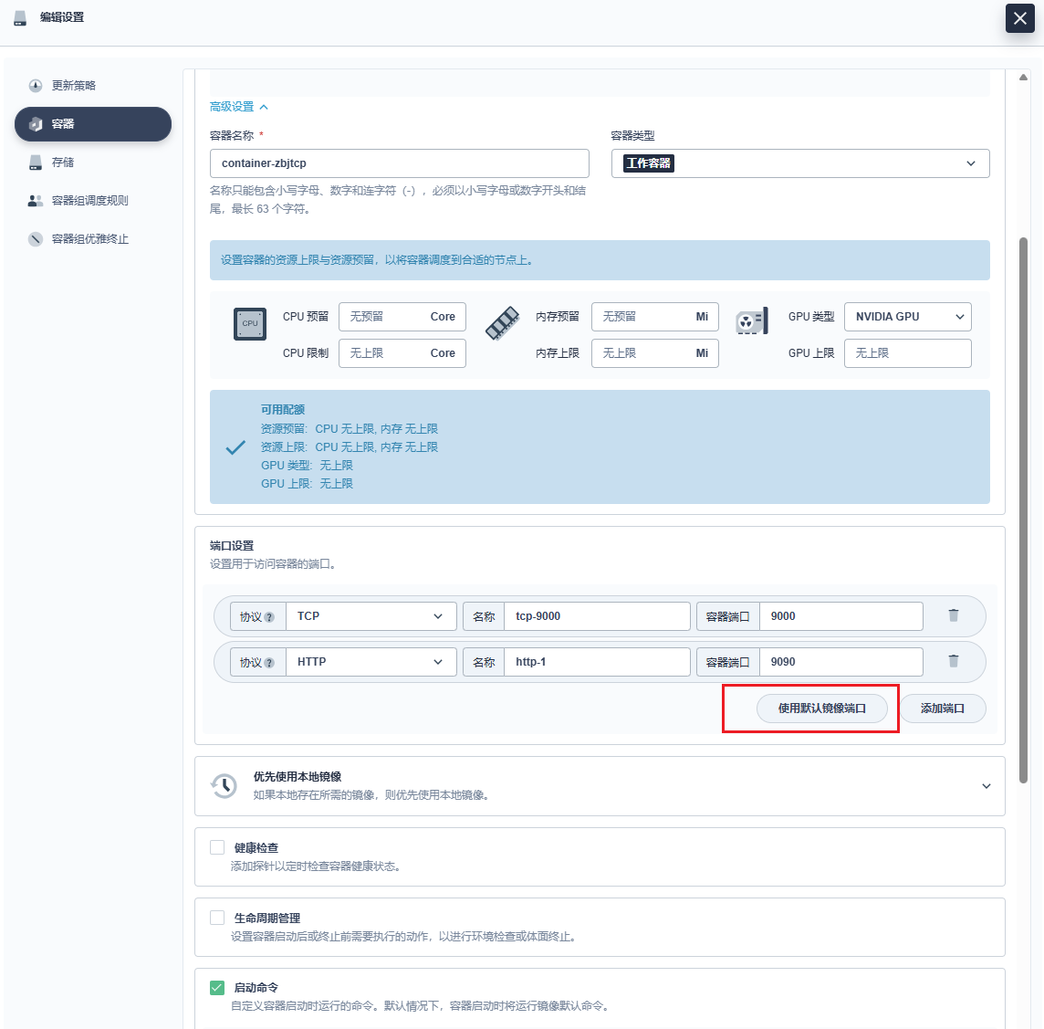
Task: Click the 编辑设置 title disk icon
Action: (20, 18)
